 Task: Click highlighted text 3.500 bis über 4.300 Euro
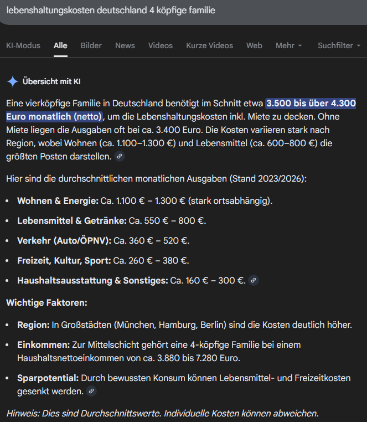pyautogui.click(x=311, y=104)
